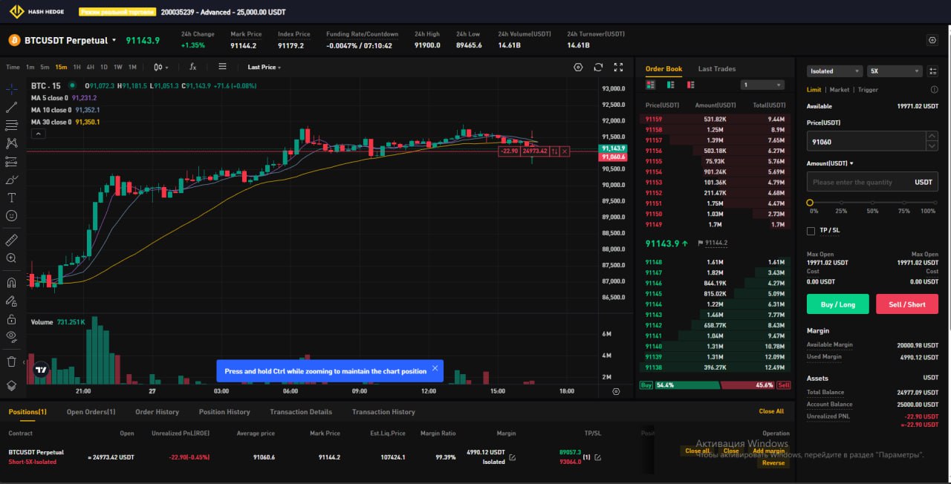This screenshot has width=951, height=484.
Task: Click the Sell / Short button
Action: 906,304
